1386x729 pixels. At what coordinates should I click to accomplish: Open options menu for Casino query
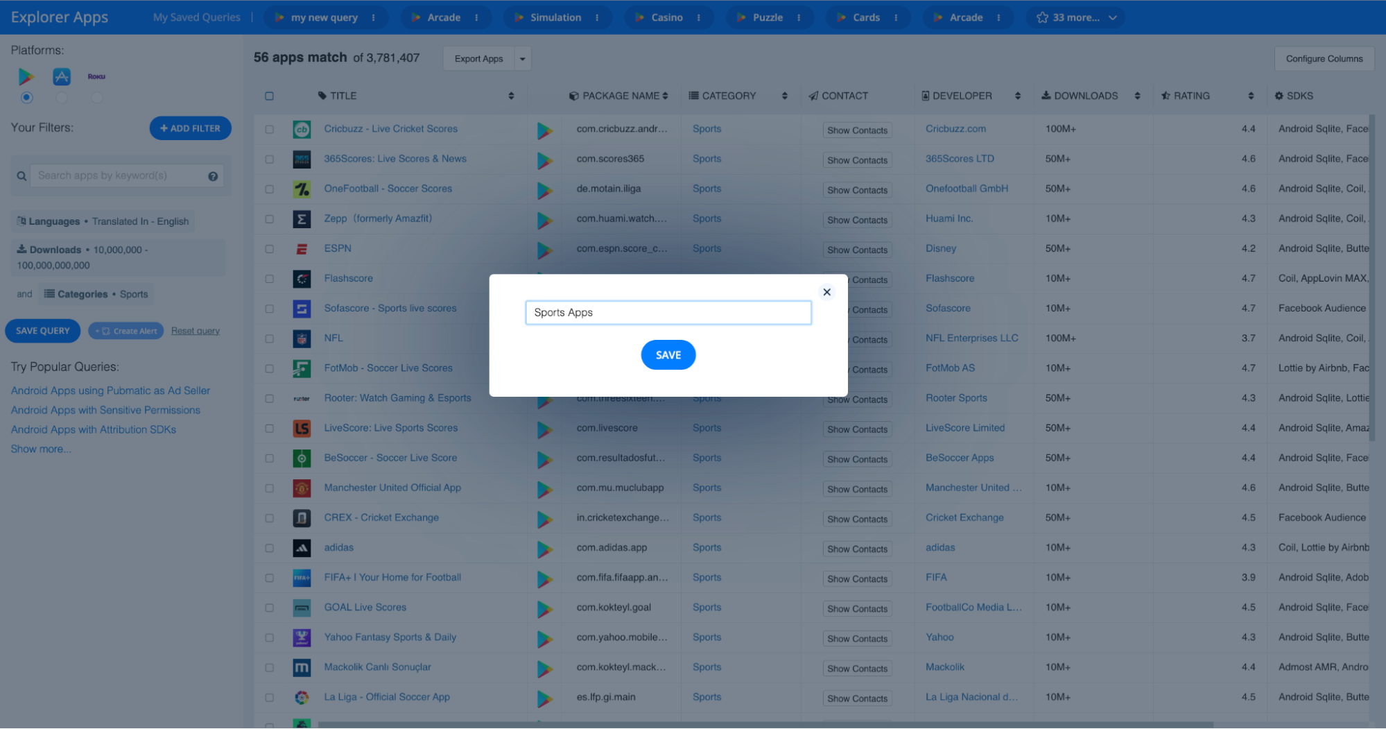(698, 17)
